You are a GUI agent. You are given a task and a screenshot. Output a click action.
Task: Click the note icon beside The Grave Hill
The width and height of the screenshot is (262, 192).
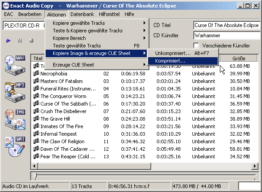[36, 118]
